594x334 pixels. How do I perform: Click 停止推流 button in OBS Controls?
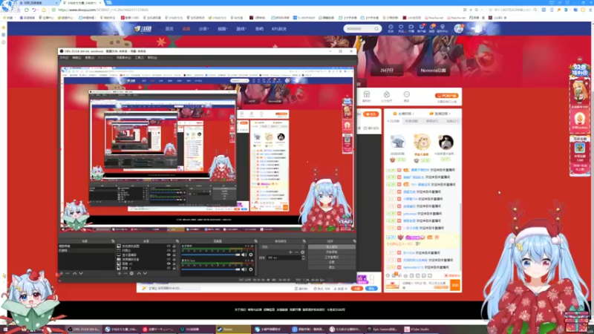point(331,247)
